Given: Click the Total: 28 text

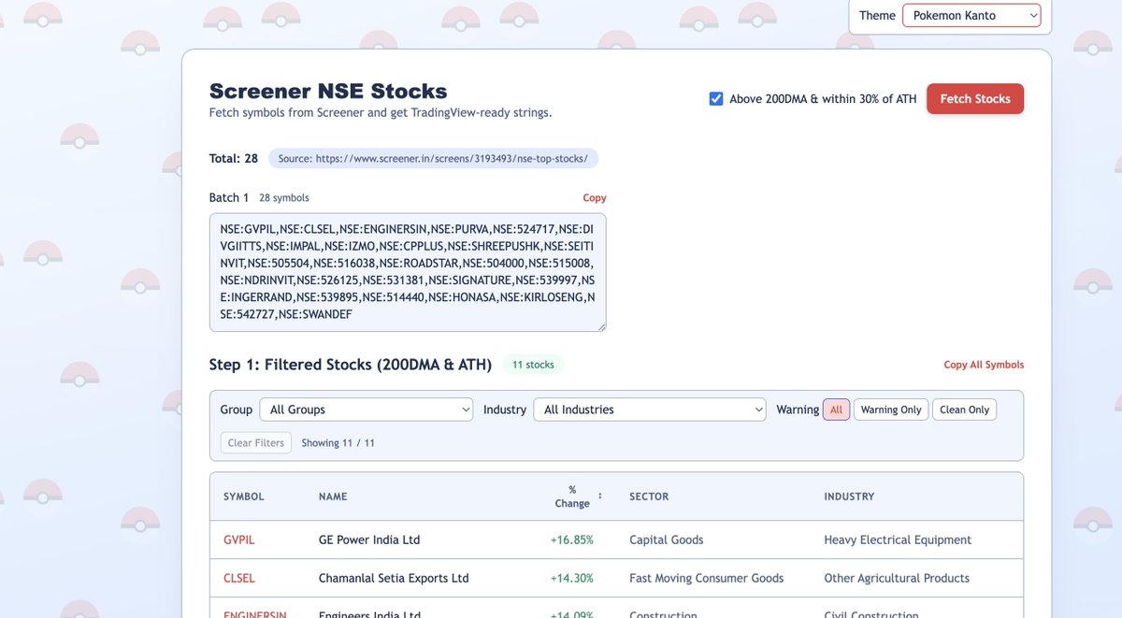Looking at the screenshot, I should (234, 159).
